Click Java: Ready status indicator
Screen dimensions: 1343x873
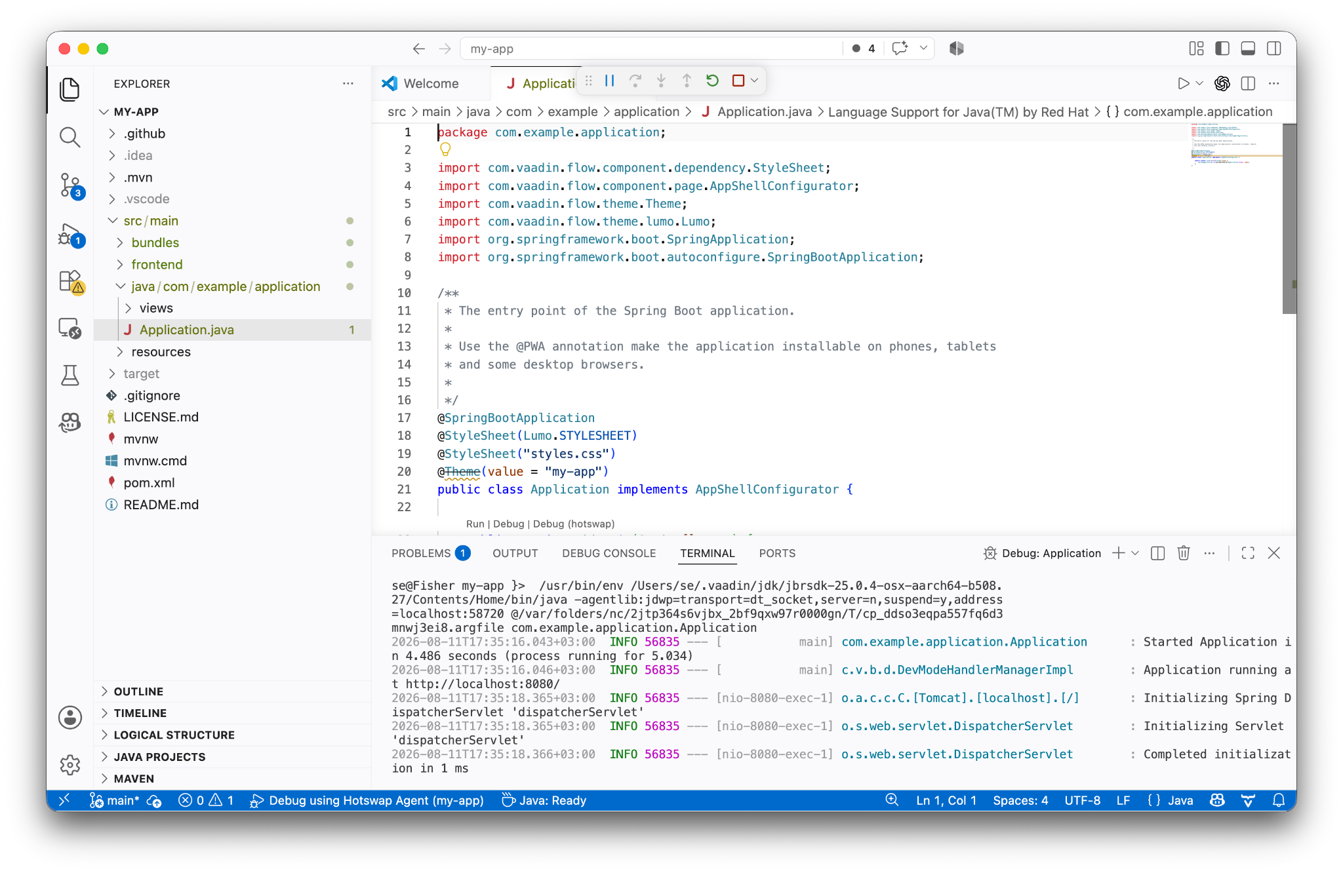click(544, 800)
